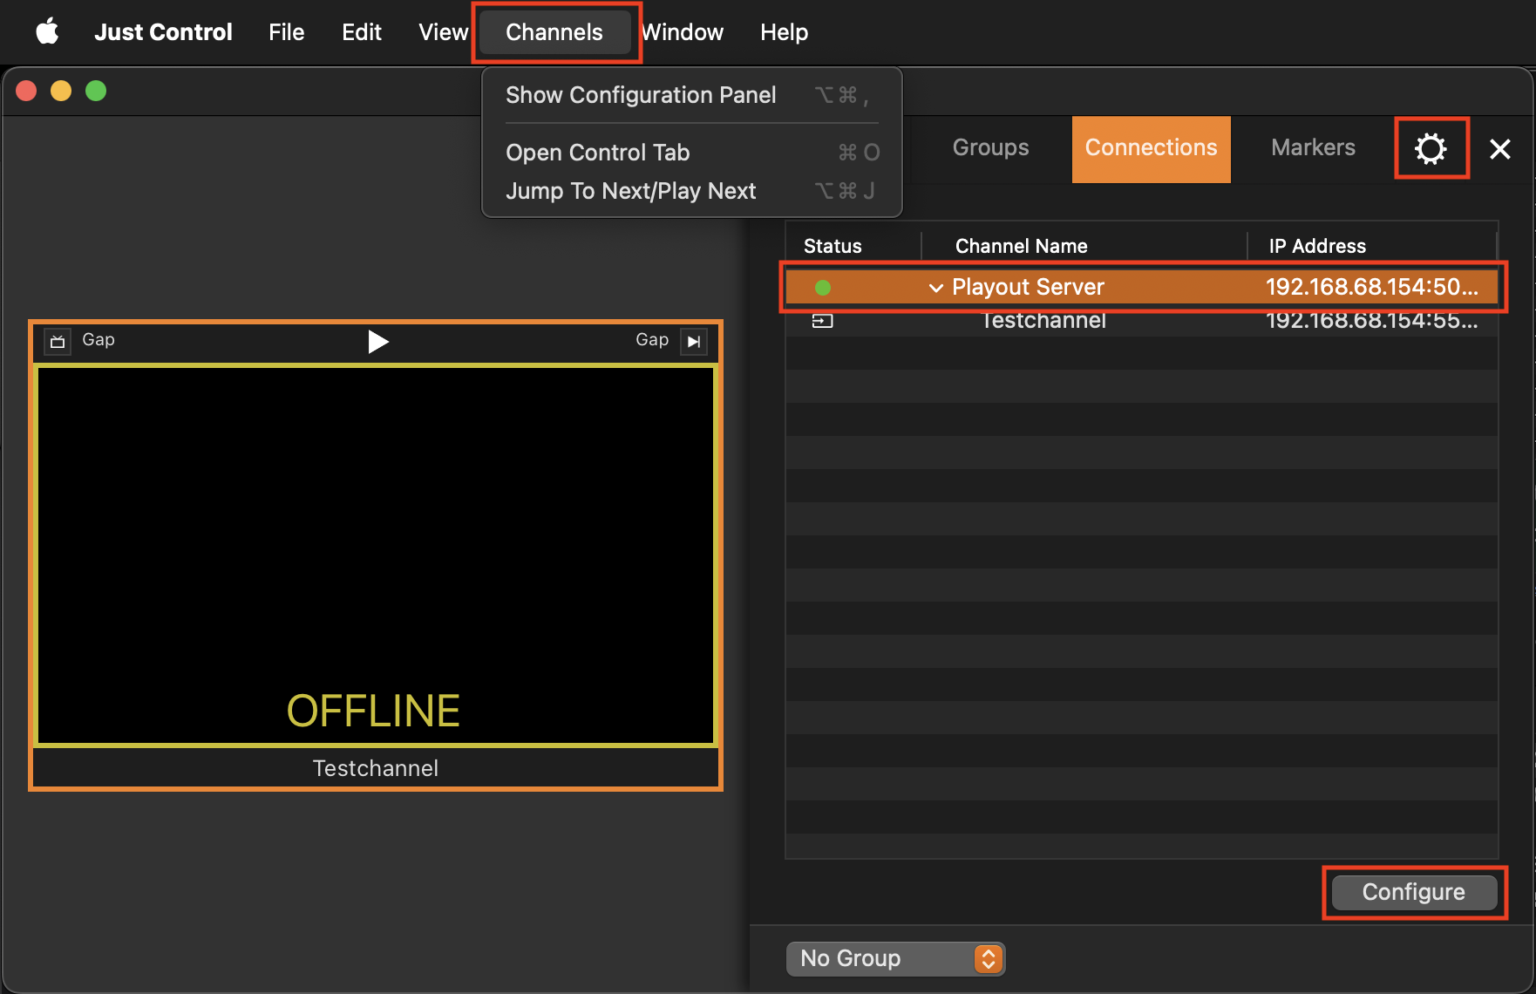Click the left Gap label
Image resolution: width=1536 pixels, height=994 pixels.
click(99, 339)
